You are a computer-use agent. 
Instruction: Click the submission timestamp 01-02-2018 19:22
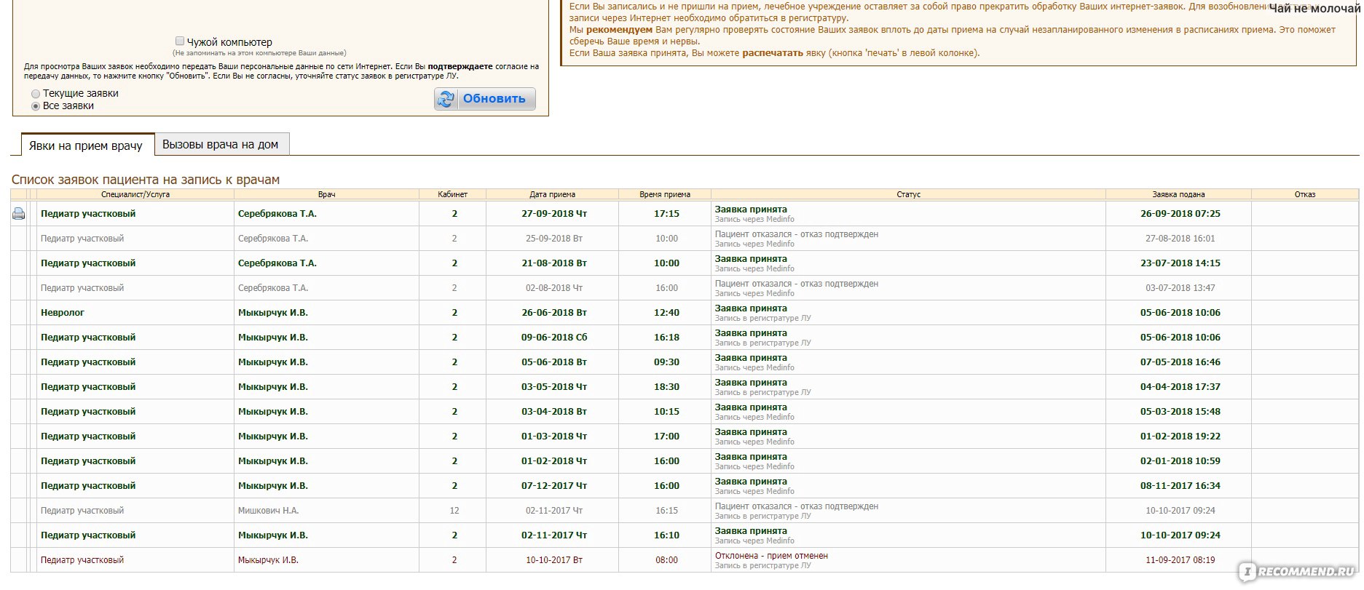click(1180, 436)
